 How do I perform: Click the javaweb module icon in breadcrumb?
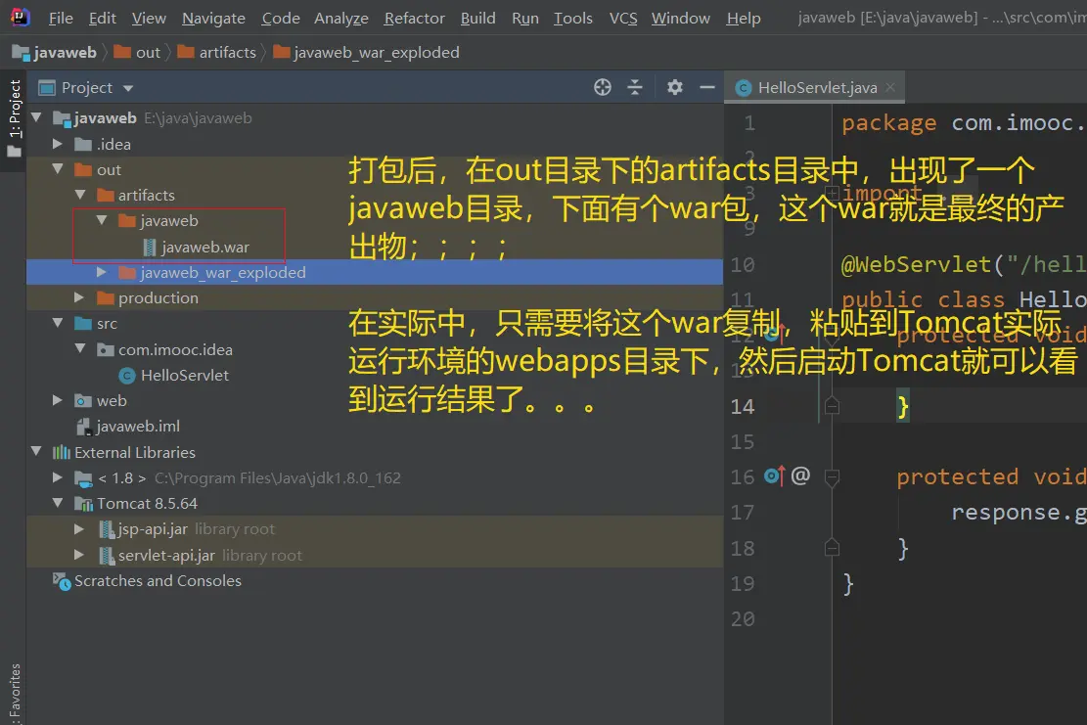21,53
